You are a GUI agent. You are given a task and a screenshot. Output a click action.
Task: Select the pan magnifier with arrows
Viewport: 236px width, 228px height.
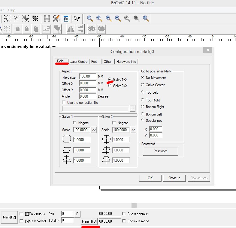[x=99, y=19]
